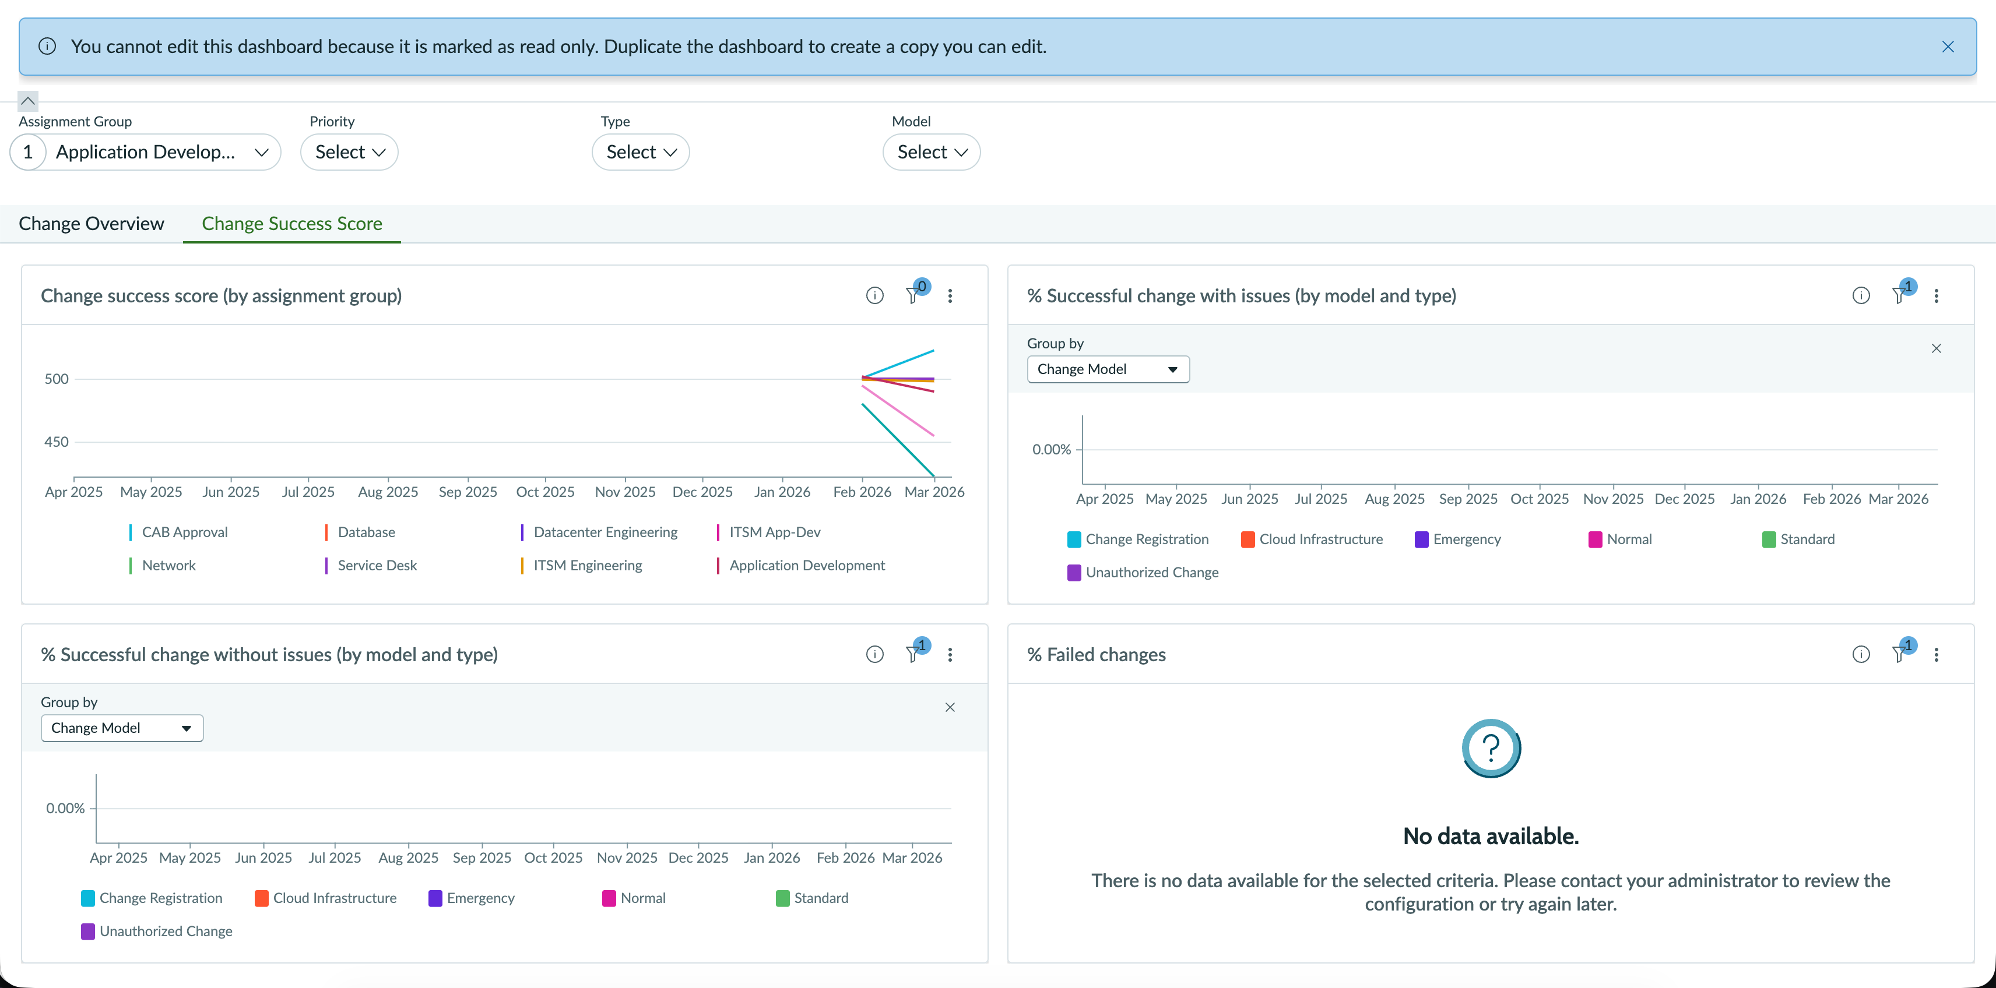The height and width of the screenshot is (988, 1996).
Task: Expand the Assignment Group dropdown
Action: coord(145,152)
